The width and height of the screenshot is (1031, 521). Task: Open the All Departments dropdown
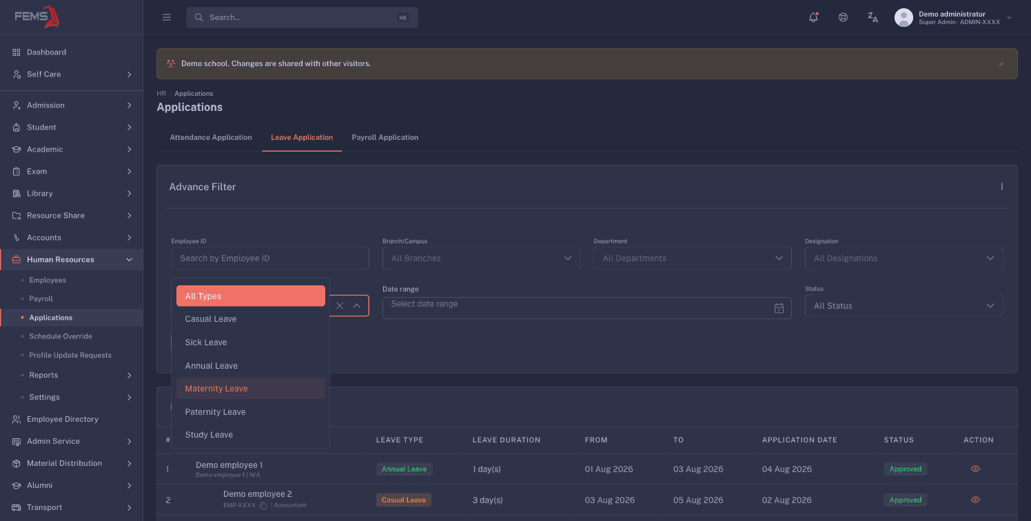[692, 258]
